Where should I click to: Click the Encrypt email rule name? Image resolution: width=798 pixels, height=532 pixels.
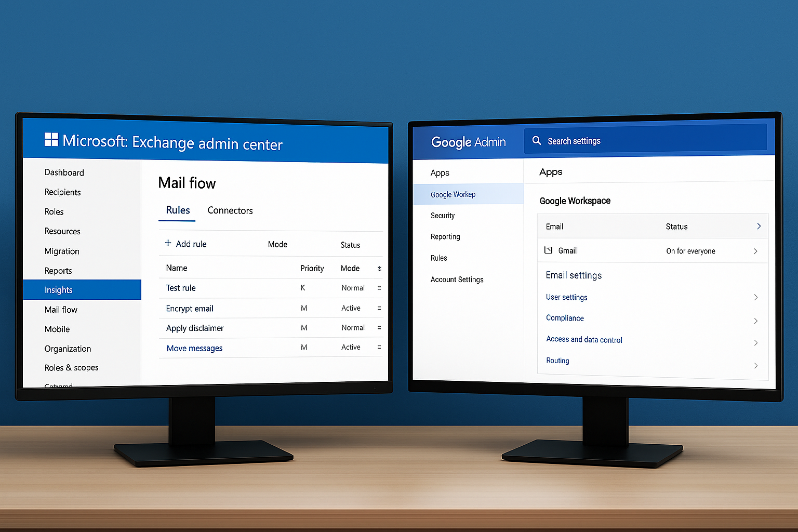click(x=190, y=309)
